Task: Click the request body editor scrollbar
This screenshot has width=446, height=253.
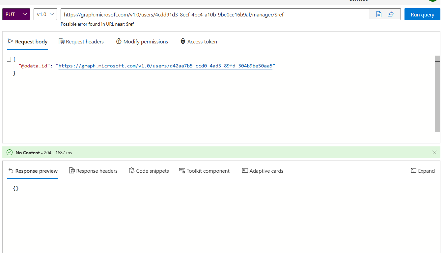Action: [x=437, y=94]
